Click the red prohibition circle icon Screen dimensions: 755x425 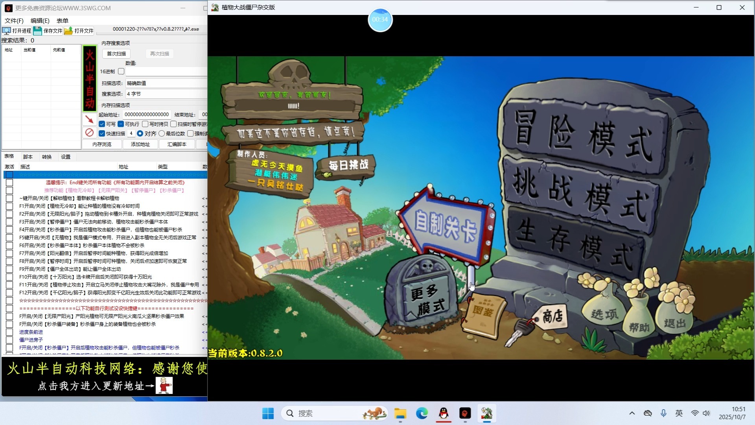(x=90, y=133)
